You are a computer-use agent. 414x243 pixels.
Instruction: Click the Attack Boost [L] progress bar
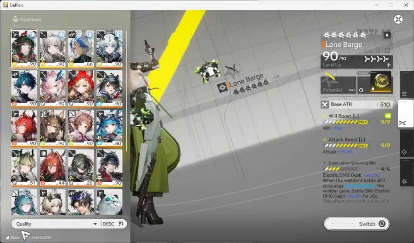346,146
